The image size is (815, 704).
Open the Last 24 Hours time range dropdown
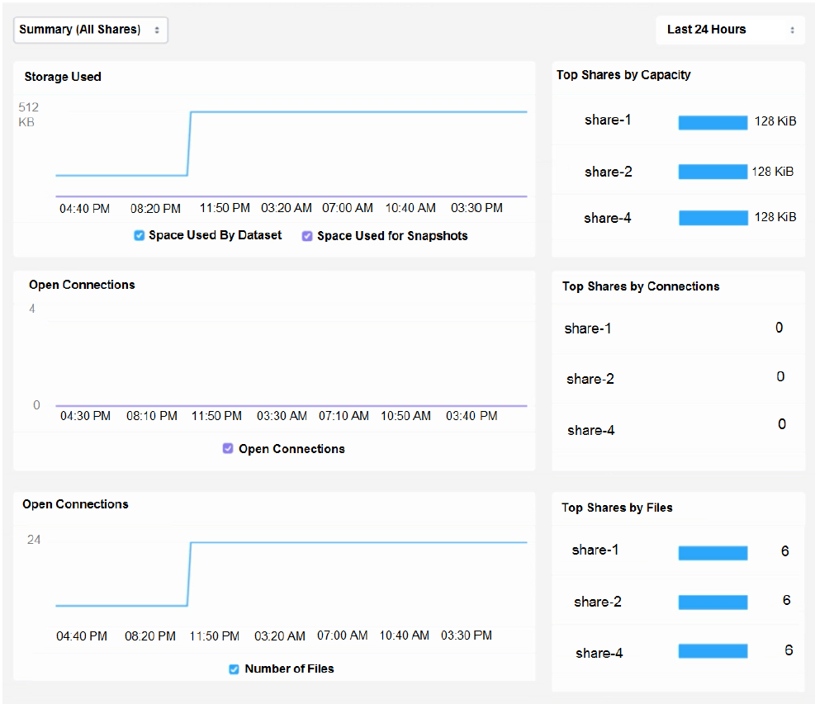point(730,30)
